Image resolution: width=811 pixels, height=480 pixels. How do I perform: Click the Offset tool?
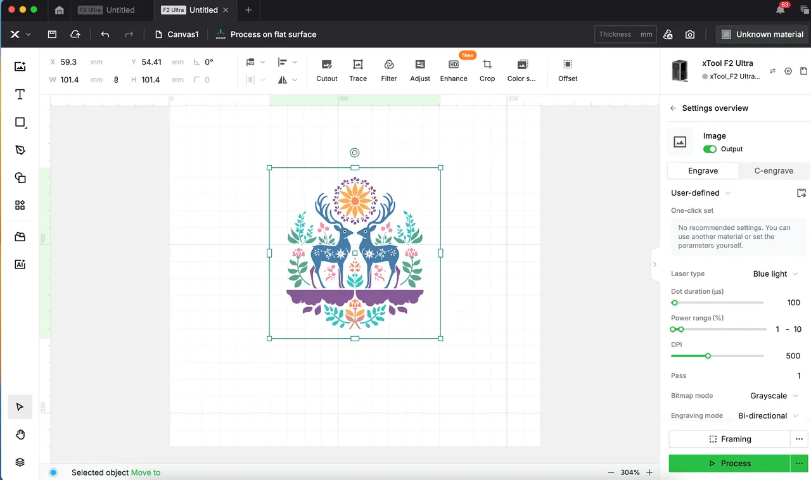[568, 70]
